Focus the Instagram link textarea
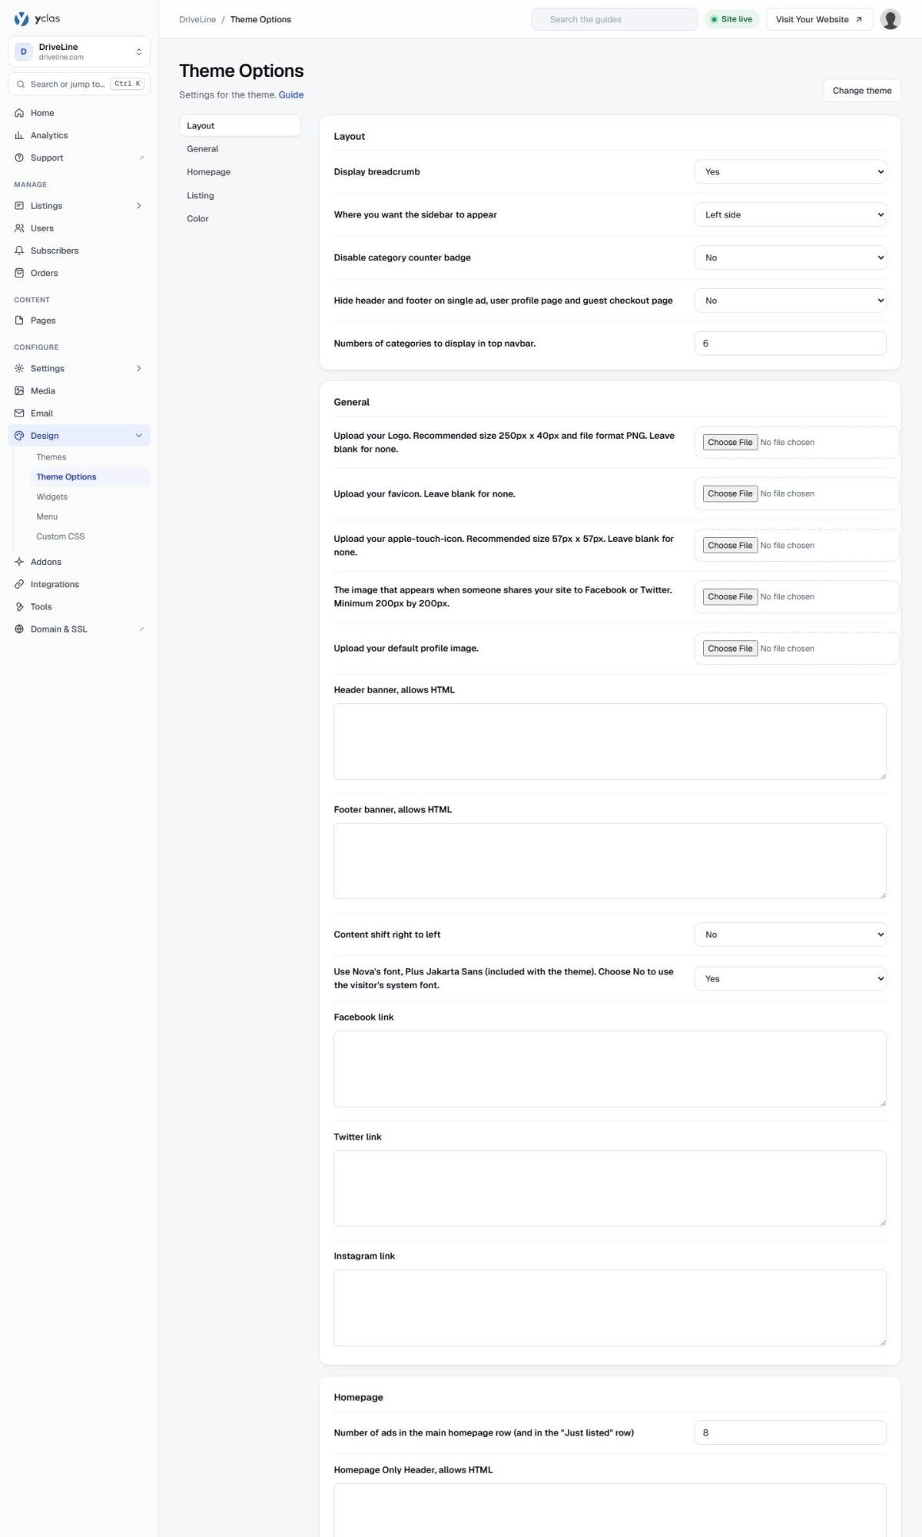This screenshot has width=922, height=1537. tap(610, 1308)
